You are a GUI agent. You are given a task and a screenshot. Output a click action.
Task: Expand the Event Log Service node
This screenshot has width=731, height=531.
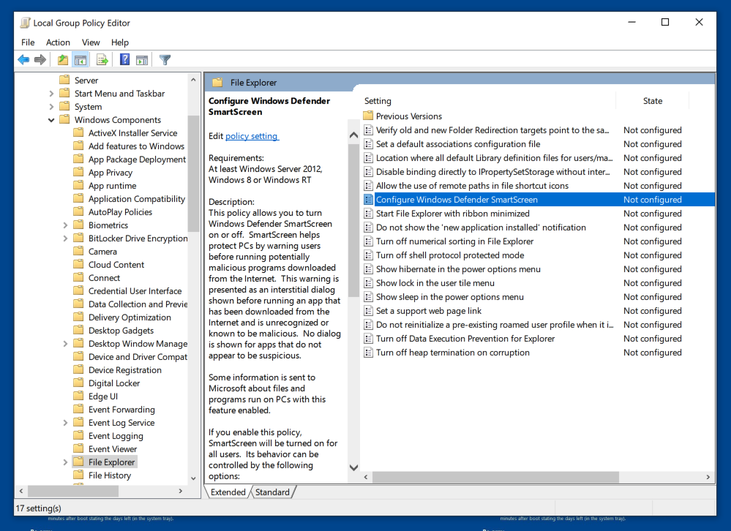click(66, 423)
